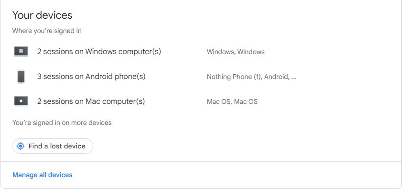
Task: Select the 'Windows, Windows' device details
Action: pyautogui.click(x=236, y=52)
